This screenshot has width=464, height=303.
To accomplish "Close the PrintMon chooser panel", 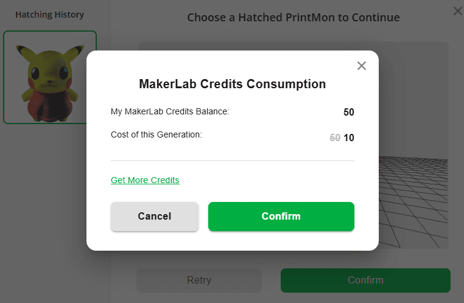I will tap(458, 11).
